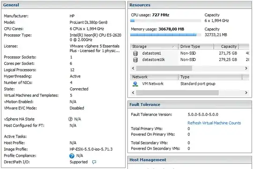The height and width of the screenshot is (169, 253).
Task: Click the CPU usage progress bar
Action: coord(165,21)
